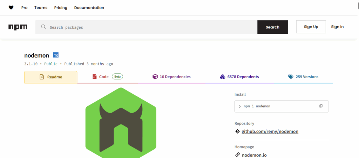
Task: Click Published 3 months ago text
Action: point(89,64)
